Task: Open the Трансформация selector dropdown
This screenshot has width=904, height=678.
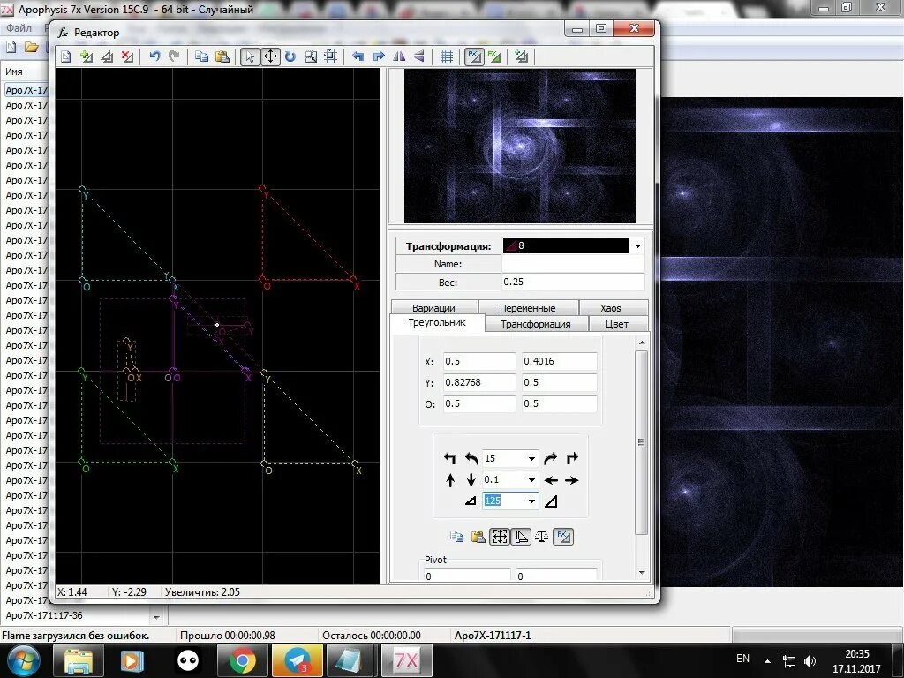Action: pos(637,246)
